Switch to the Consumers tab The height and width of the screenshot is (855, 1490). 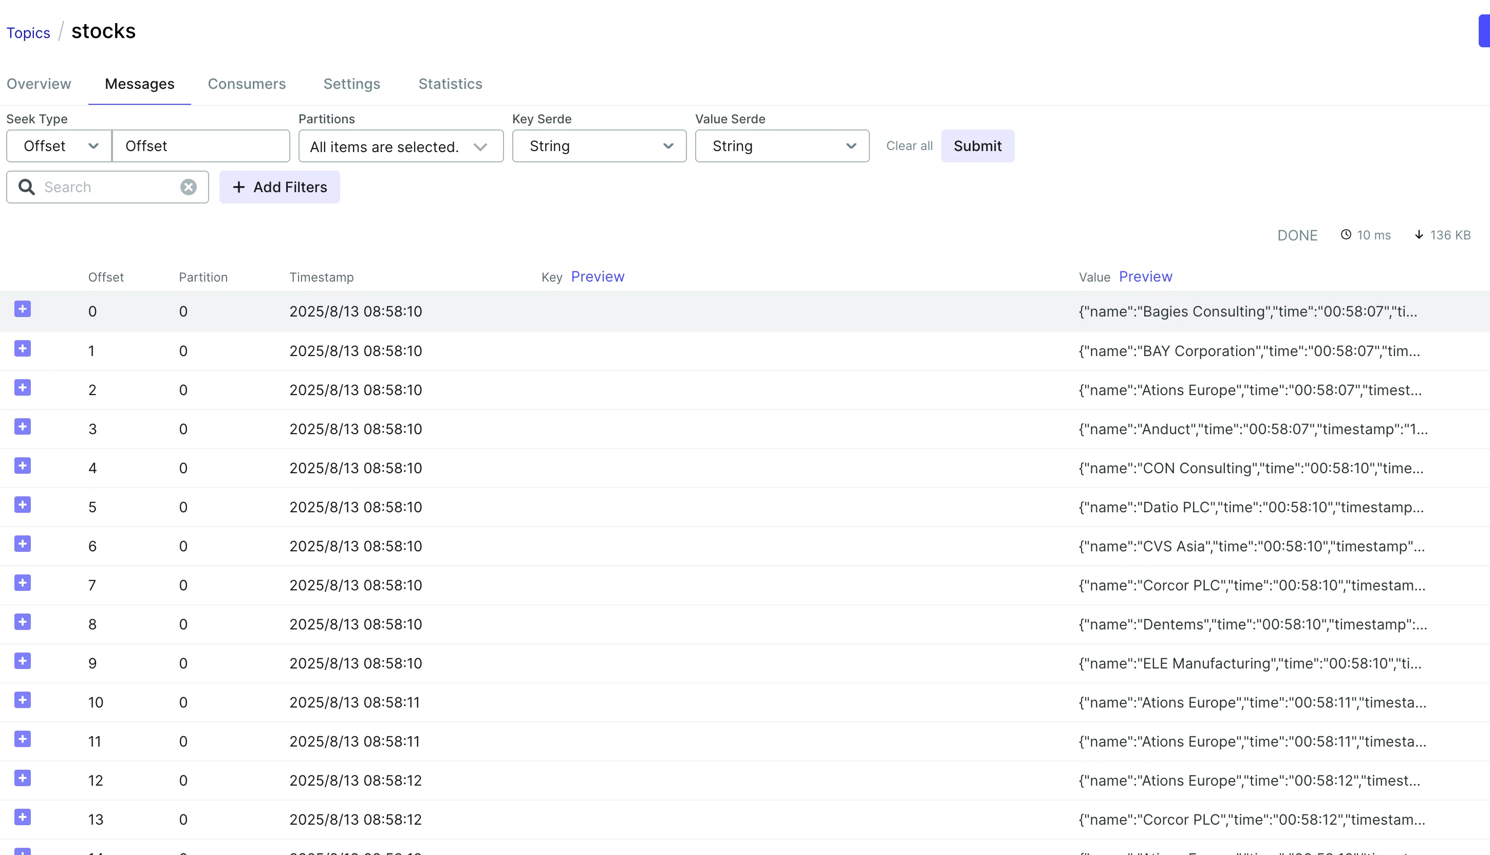click(x=247, y=84)
